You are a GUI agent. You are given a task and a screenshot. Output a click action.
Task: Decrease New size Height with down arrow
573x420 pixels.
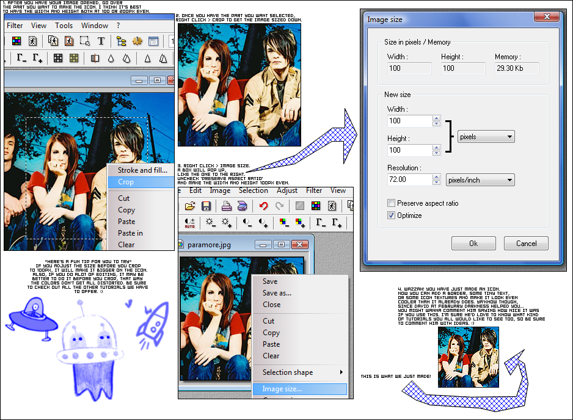point(436,153)
